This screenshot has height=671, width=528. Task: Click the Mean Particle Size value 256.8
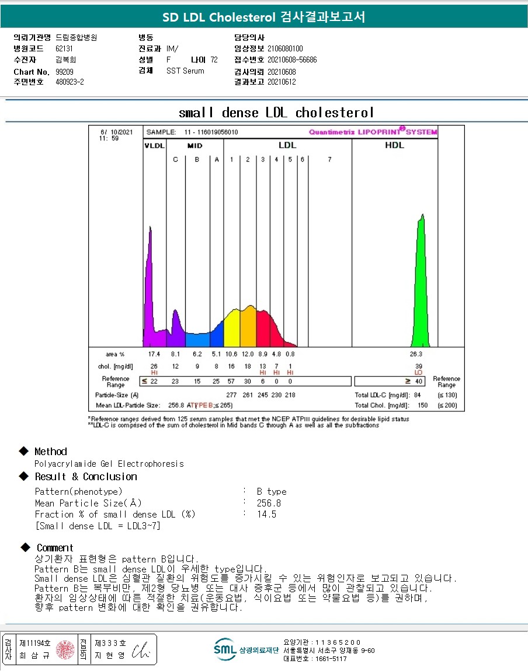click(x=269, y=503)
